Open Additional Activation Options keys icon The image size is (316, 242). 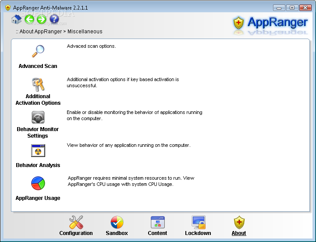click(x=38, y=84)
